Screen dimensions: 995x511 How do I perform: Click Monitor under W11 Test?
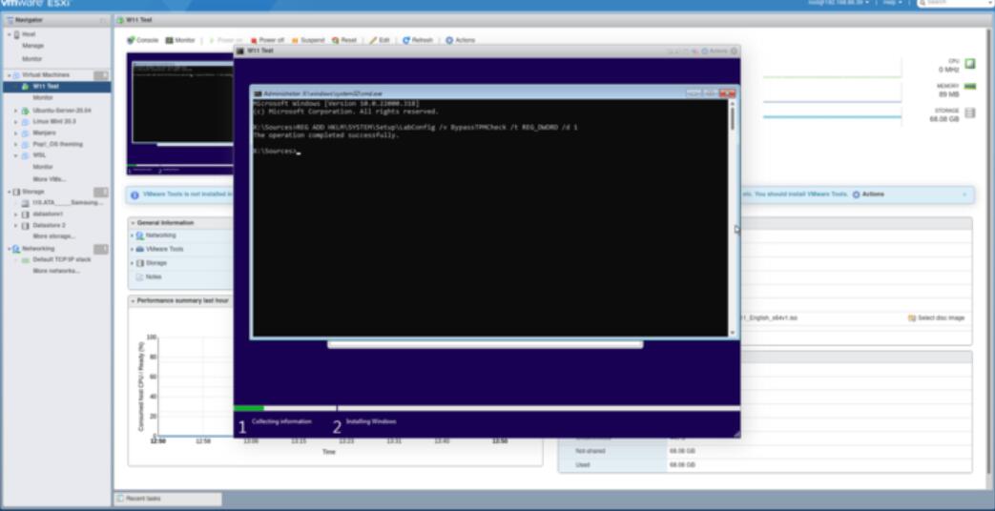pyautogui.click(x=43, y=97)
